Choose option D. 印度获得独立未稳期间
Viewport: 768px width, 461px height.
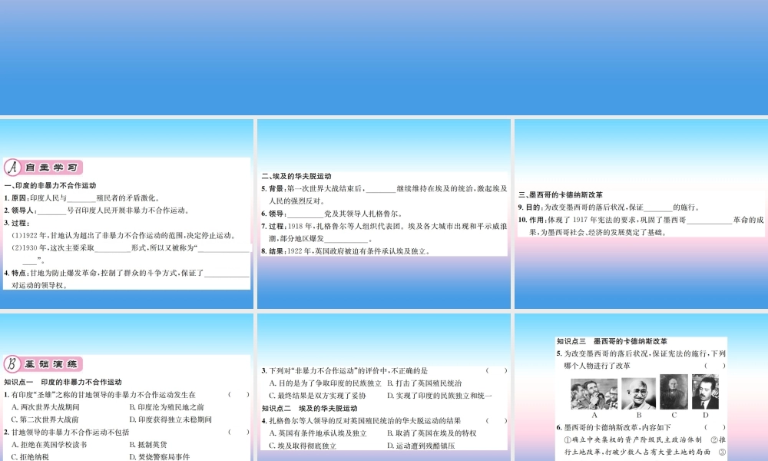click(x=170, y=420)
